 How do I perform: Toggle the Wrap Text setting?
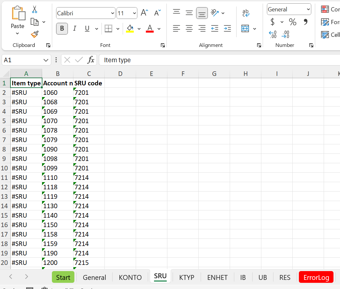245,13
